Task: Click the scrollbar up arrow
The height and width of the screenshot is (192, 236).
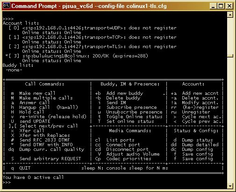Action: coord(230,15)
